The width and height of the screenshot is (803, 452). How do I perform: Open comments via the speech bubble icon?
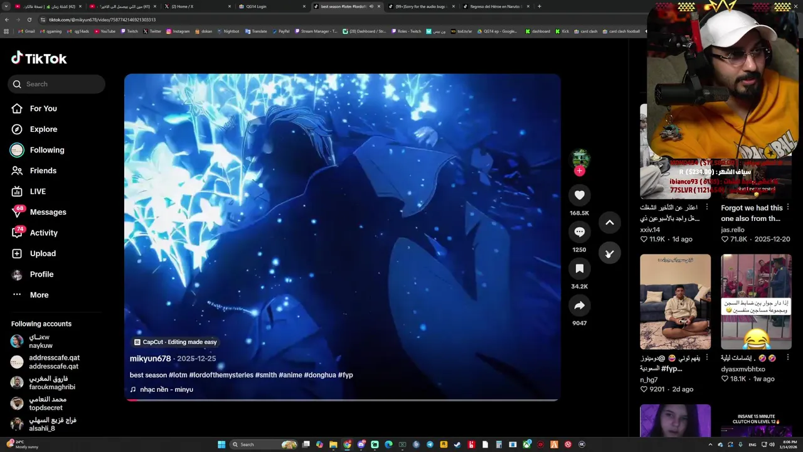(x=579, y=232)
